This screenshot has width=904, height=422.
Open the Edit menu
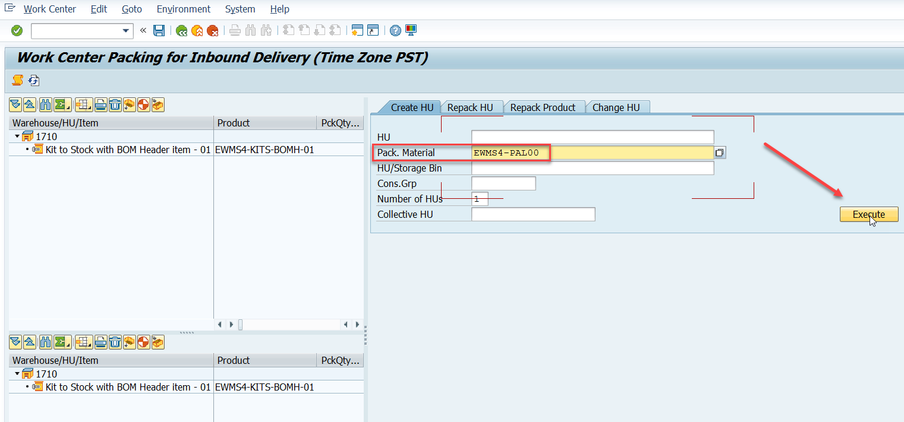pyautogui.click(x=99, y=9)
